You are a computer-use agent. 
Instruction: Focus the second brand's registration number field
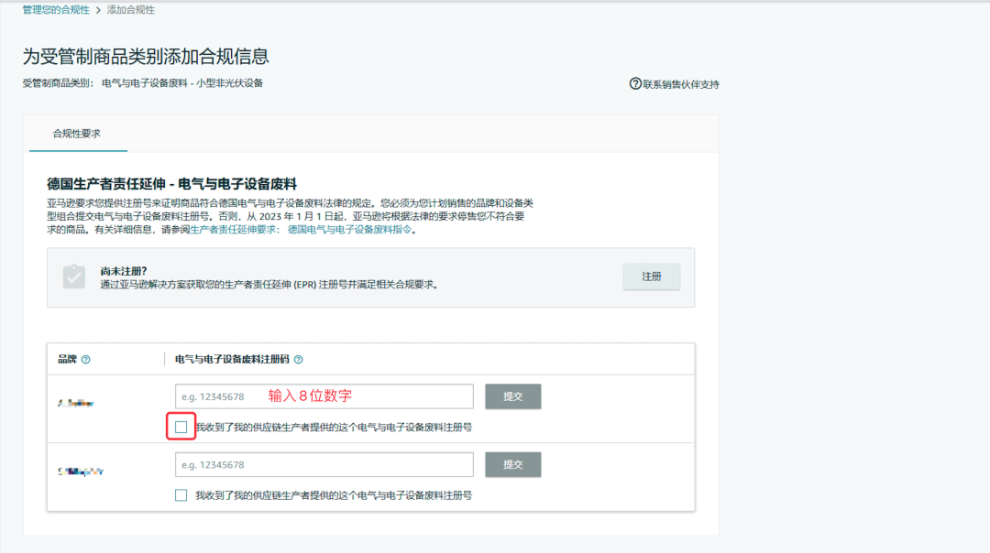pos(324,465)
